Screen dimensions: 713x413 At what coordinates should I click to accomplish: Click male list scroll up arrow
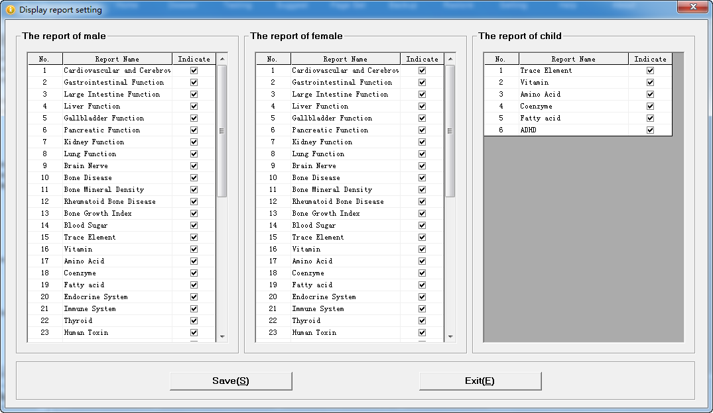[x=222, y=59]
